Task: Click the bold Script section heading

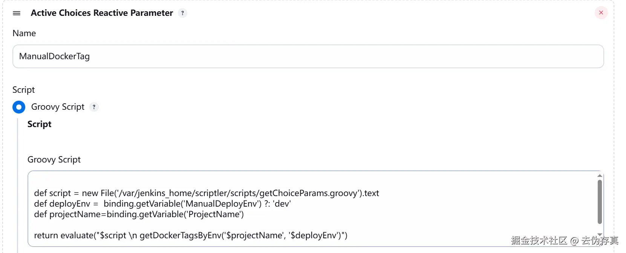Action: [x=39, y=124]
